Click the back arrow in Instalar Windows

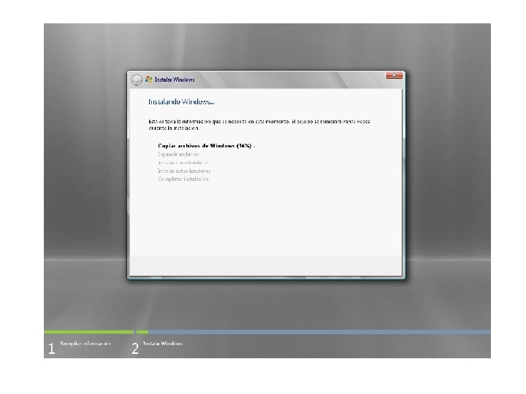click(137, 80)
